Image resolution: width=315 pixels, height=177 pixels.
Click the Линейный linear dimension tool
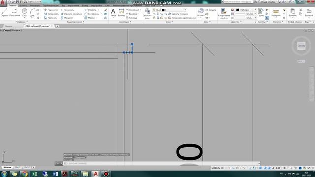(x=132, y=10)
